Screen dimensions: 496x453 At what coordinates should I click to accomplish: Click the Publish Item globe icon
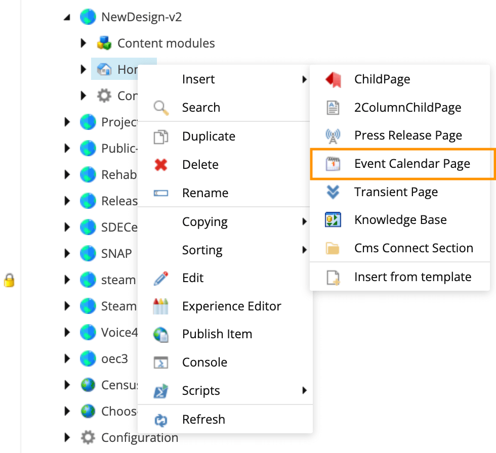tap(161, 334)
